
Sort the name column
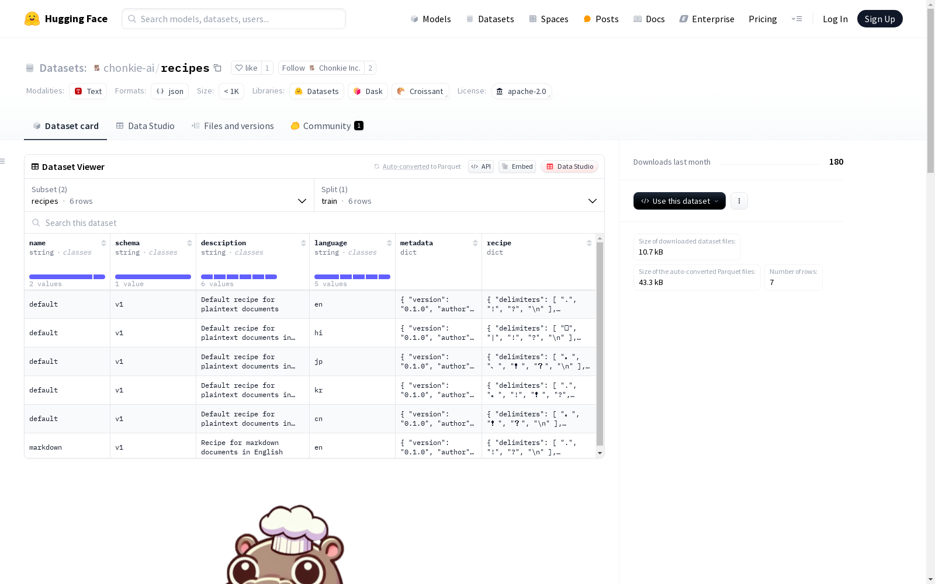click(x=103, y=243)
